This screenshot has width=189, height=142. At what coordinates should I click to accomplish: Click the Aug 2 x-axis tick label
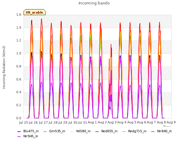click(x=102, y=122)
